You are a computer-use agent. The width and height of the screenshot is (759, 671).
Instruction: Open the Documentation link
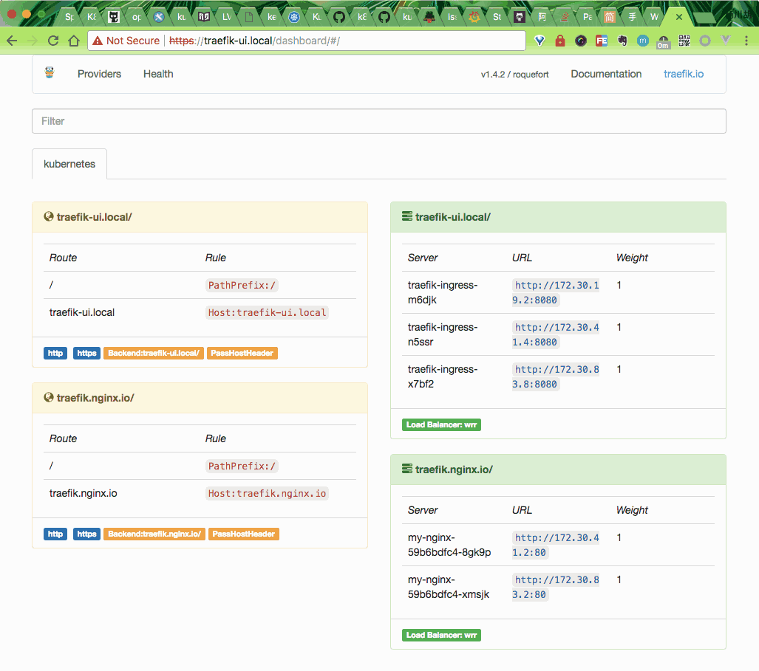click(606, 74)
